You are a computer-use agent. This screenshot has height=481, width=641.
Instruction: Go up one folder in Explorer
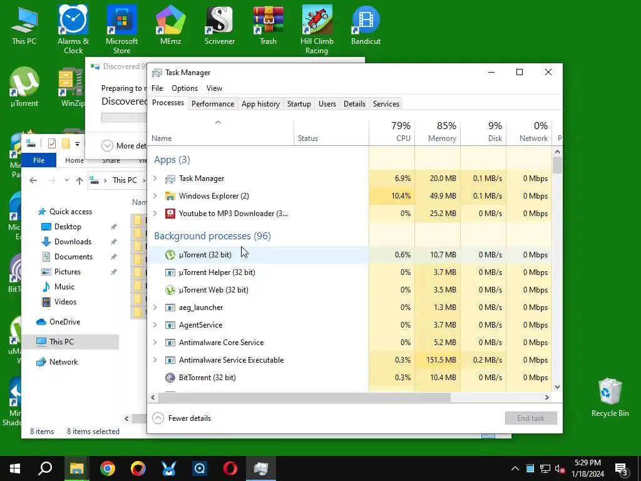(79, 180)
